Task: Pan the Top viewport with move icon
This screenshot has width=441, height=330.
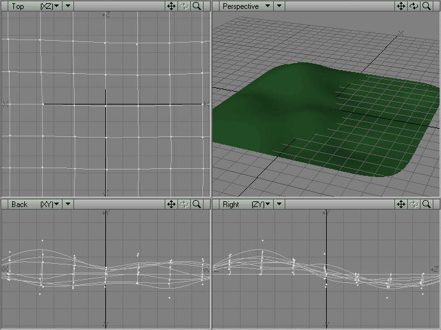Action: click(171, 6)
